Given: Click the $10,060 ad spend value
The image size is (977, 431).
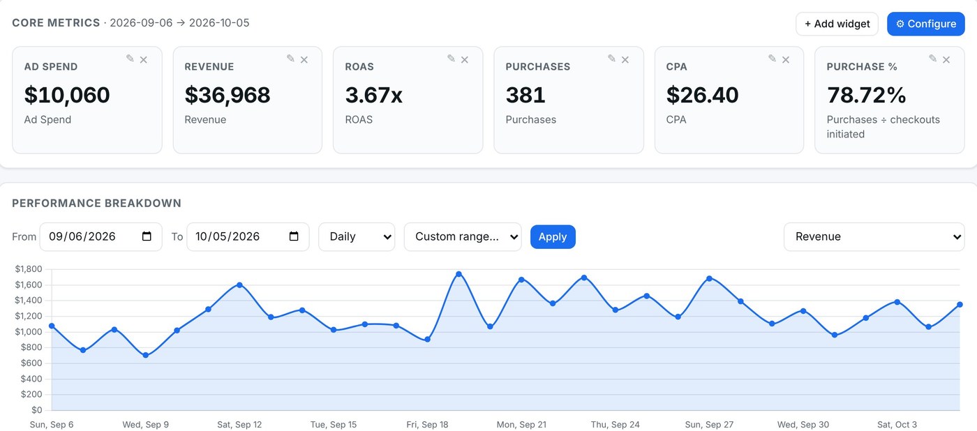Looking at the screenshot, I should (67, 95).
